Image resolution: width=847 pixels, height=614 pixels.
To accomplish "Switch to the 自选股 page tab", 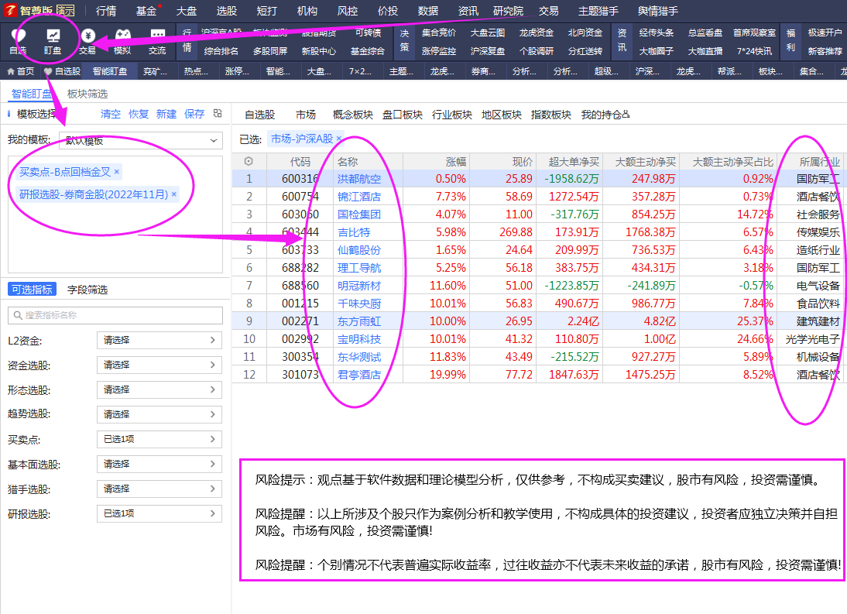I will coord(62,71).
